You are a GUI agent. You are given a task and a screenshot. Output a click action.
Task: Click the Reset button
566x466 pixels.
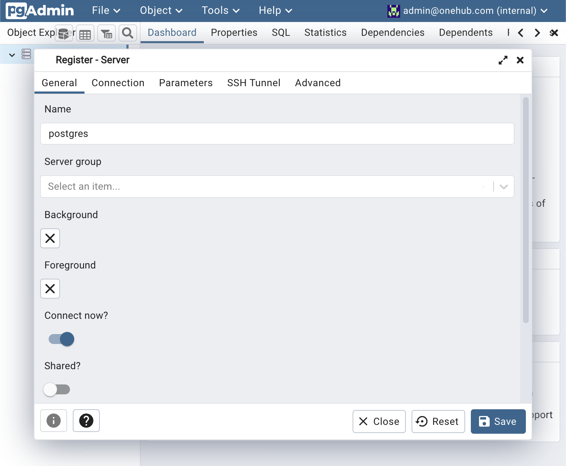[x=438, y=421]
